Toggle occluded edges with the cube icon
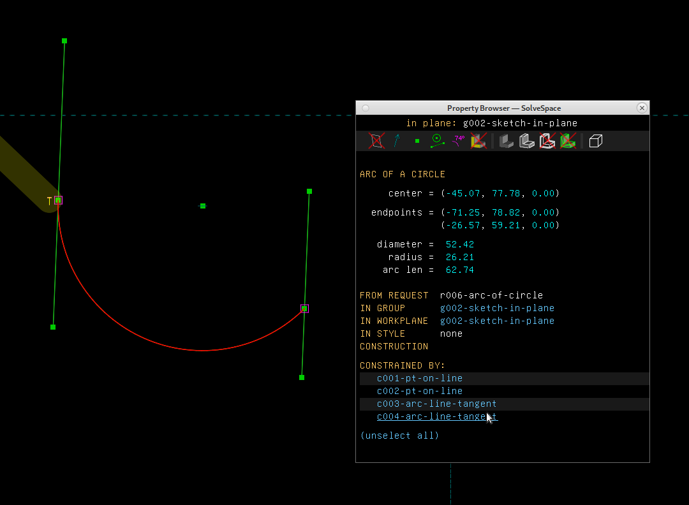 (x=595, y=141)
